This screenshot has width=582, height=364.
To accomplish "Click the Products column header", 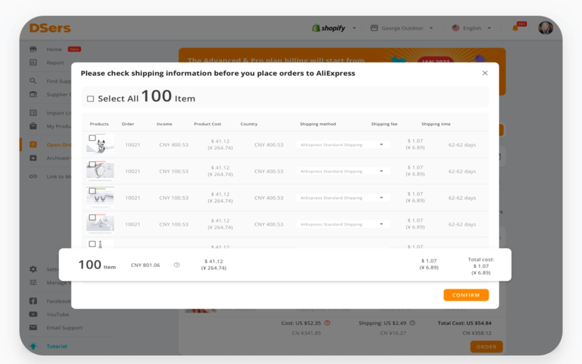I will (99, 124).
